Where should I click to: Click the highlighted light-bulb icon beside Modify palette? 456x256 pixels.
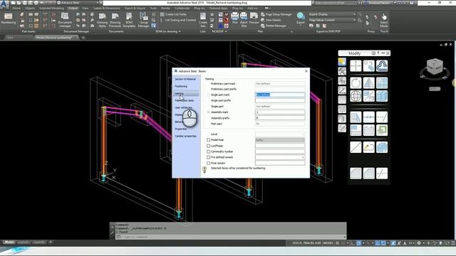[342, 62]
